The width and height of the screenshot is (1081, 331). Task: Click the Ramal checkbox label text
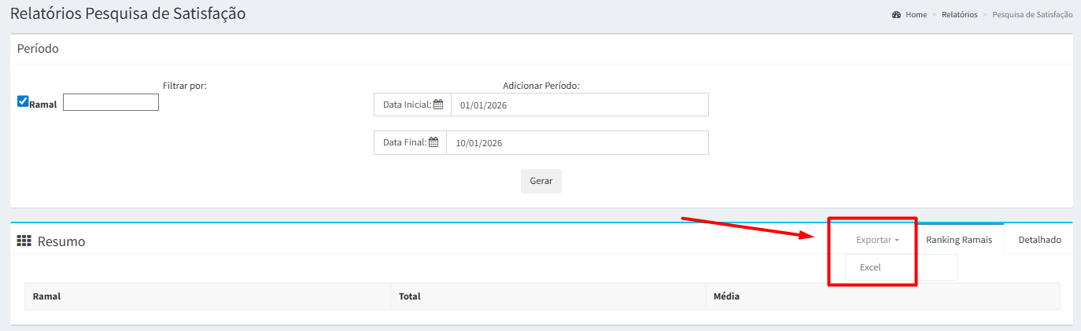click(x=43, y=104)
